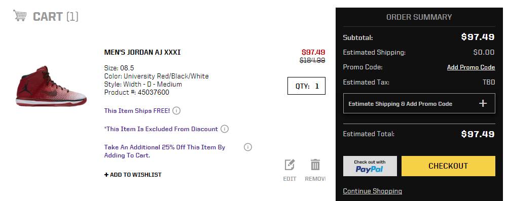
Task: Open info icon beside Additional 25% Off
Action: (248, 147)
